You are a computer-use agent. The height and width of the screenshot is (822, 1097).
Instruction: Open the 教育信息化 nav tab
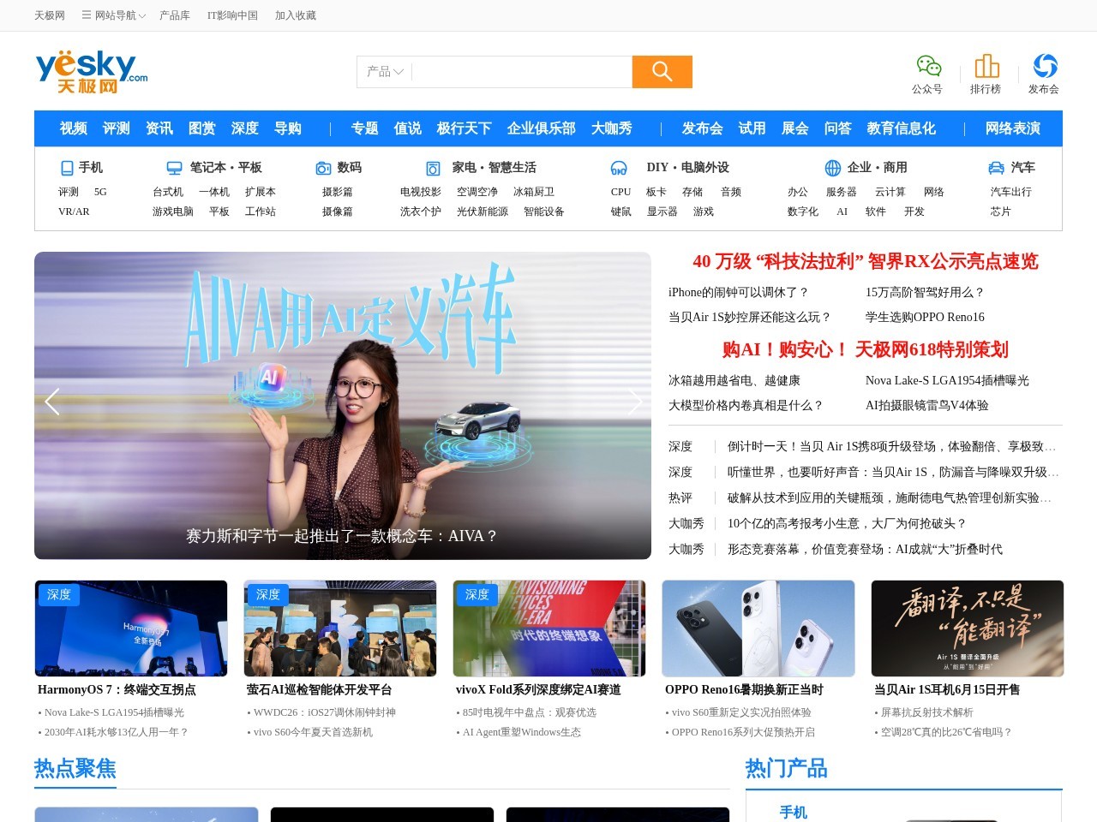tap(902, 128)
